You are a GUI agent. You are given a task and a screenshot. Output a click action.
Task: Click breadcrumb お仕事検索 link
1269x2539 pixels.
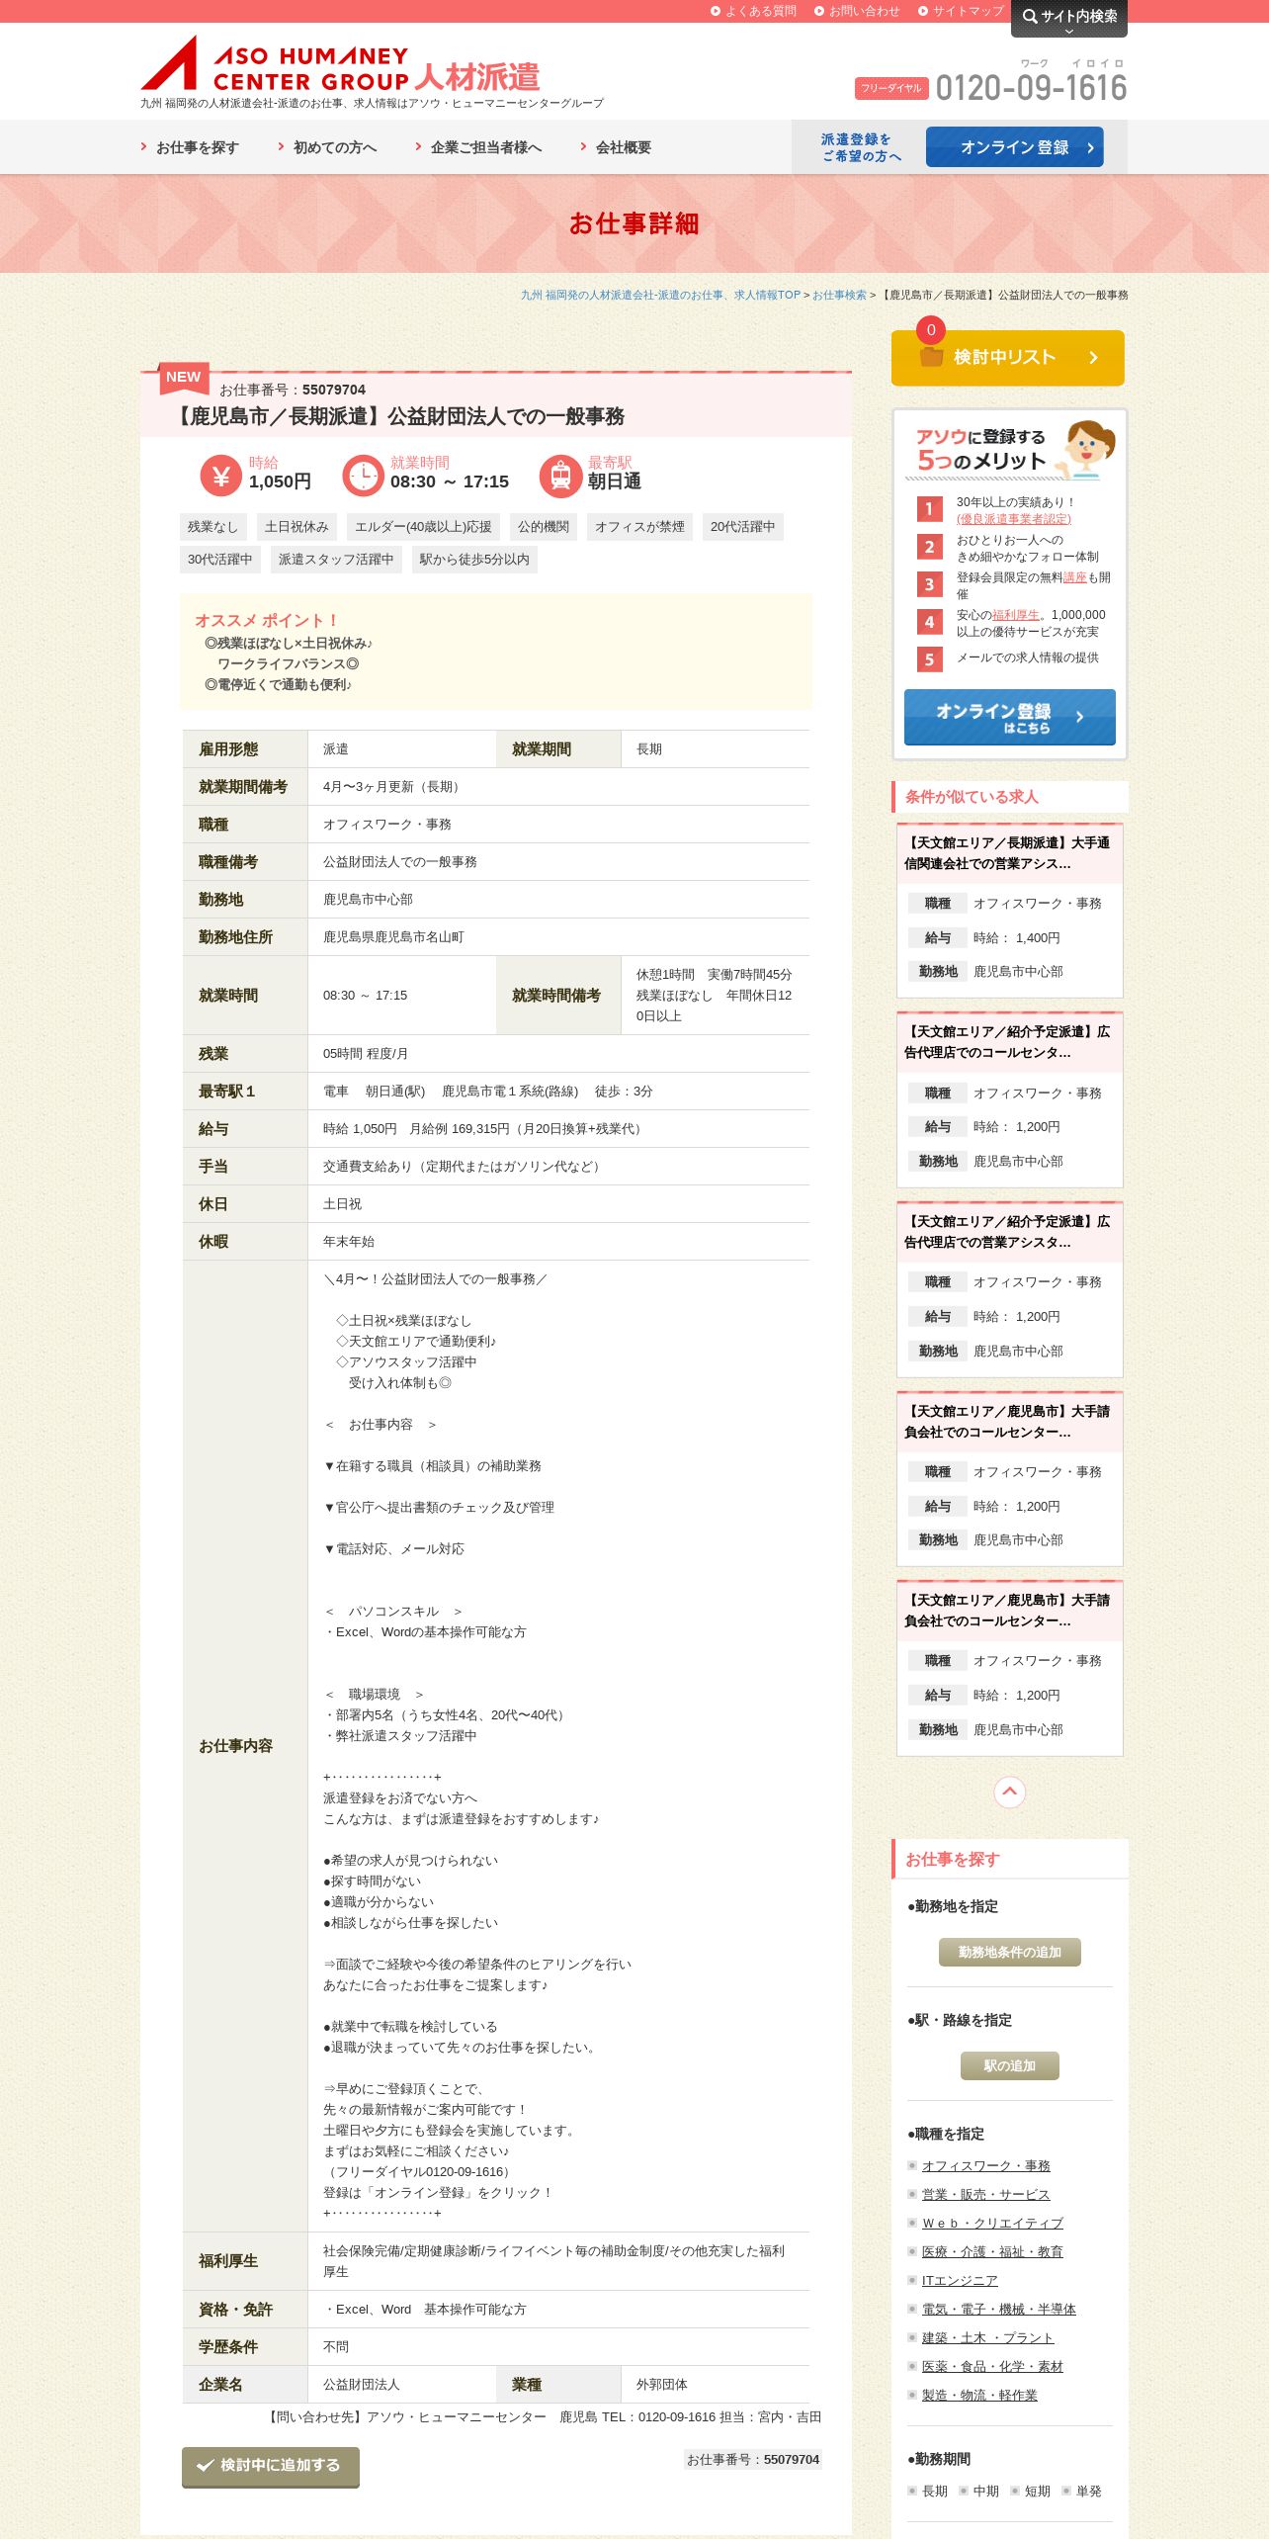[839, 295]
